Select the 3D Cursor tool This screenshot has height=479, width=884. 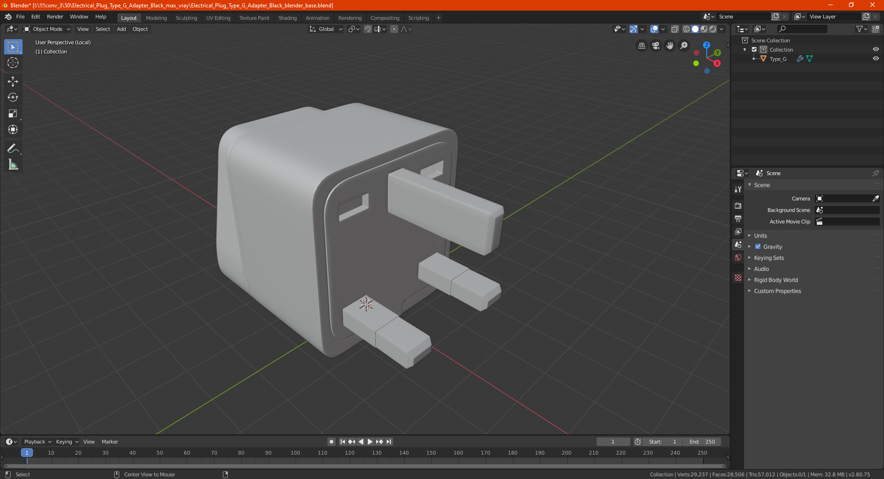pos(13,63)
